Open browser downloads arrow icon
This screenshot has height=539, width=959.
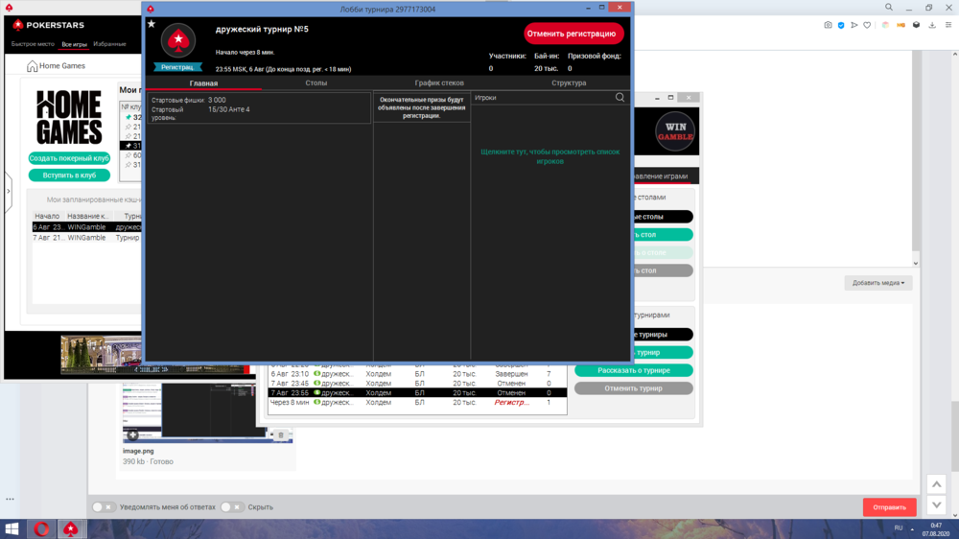[x=931, y=25]
